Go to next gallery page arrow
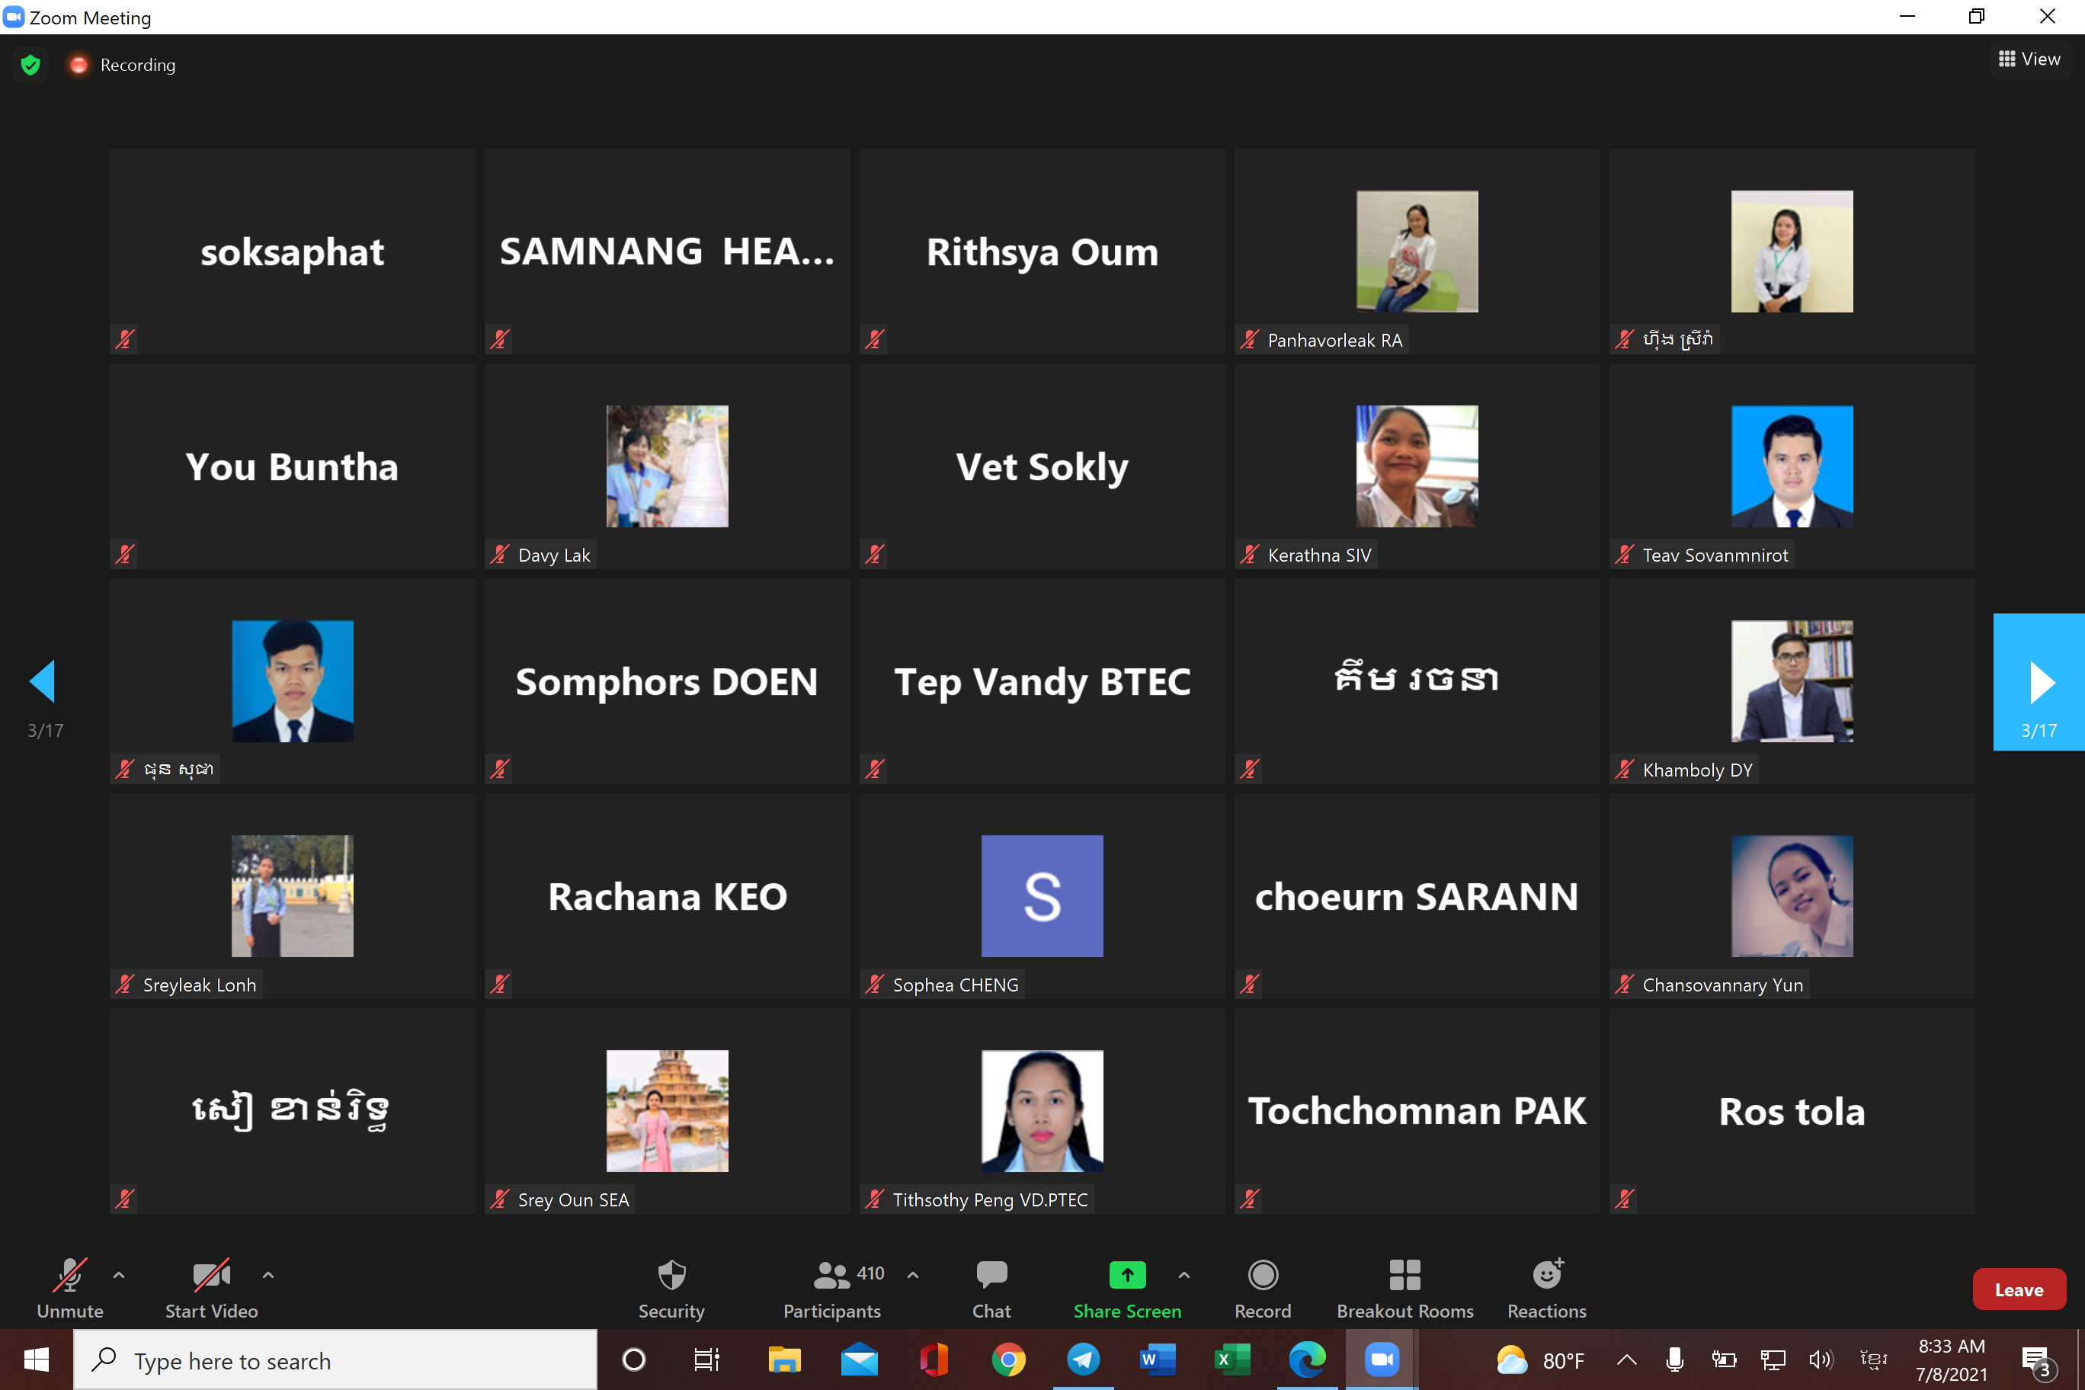Image resolution: width=2085 pixels, height=1390 pixels. 2039,682
